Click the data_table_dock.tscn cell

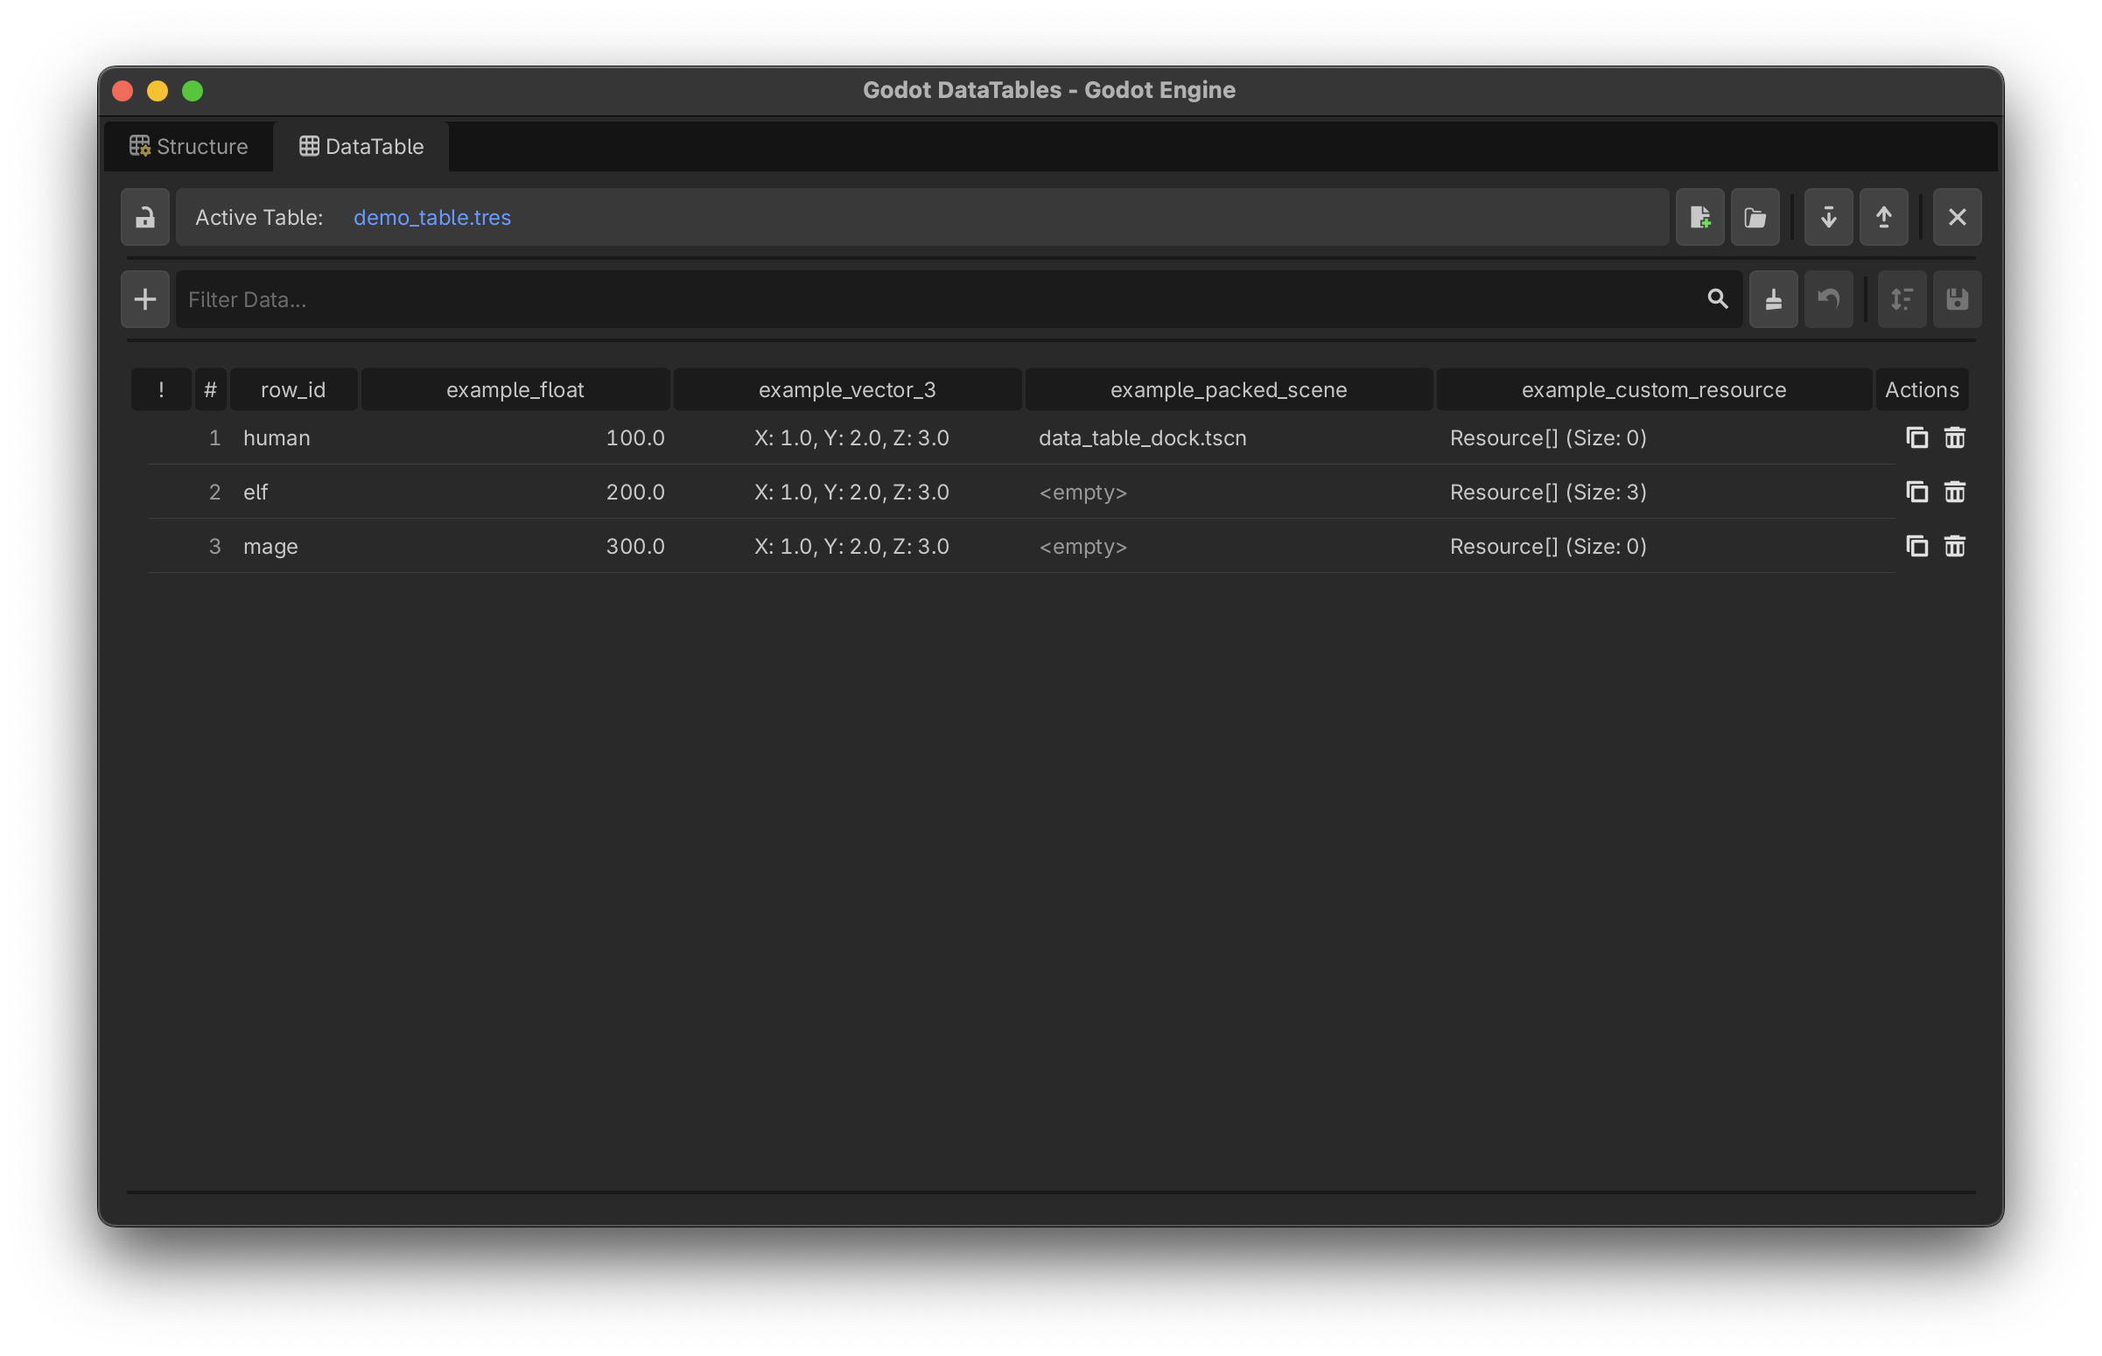point(1141,437)
